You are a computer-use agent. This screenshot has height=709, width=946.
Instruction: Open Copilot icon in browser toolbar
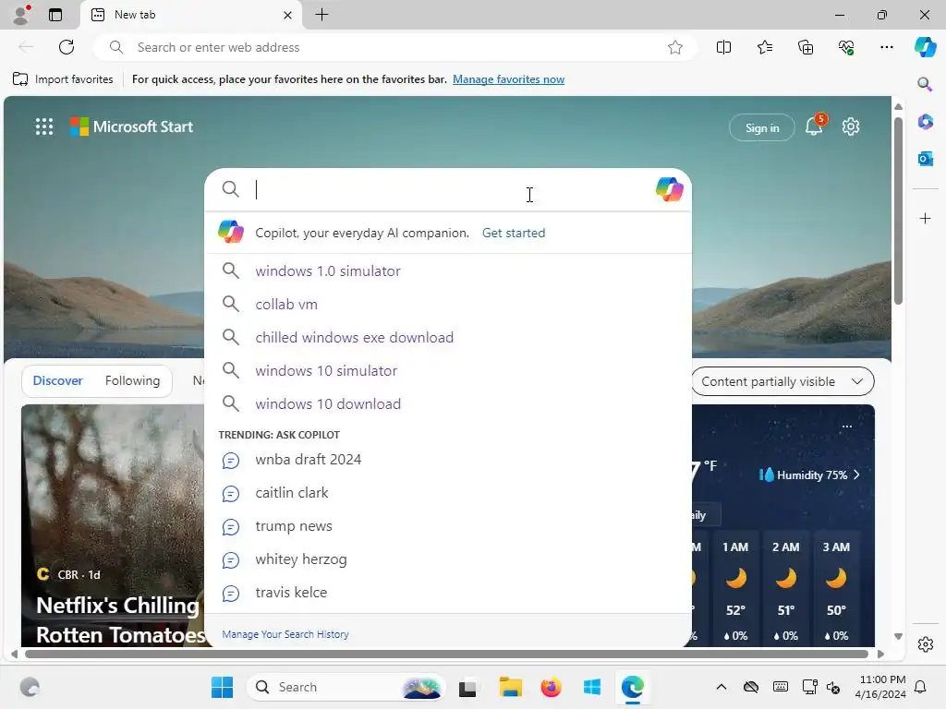click(925, 47)
